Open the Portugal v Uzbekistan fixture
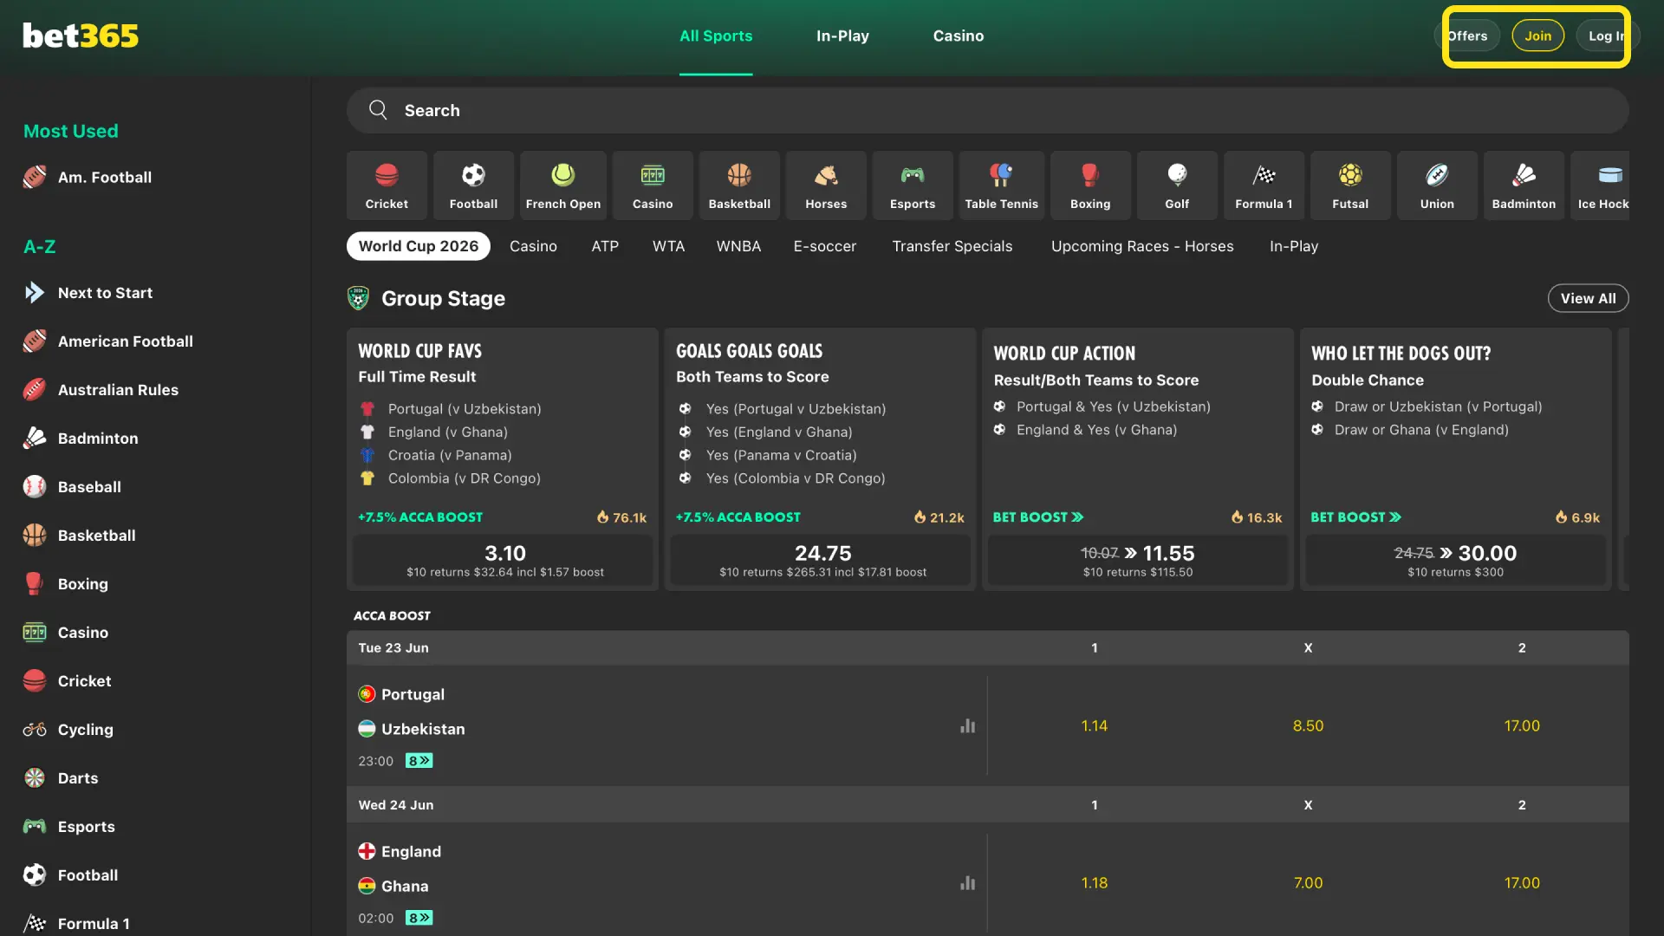This screenshot has height=936, width=1664. pos(413,712)
